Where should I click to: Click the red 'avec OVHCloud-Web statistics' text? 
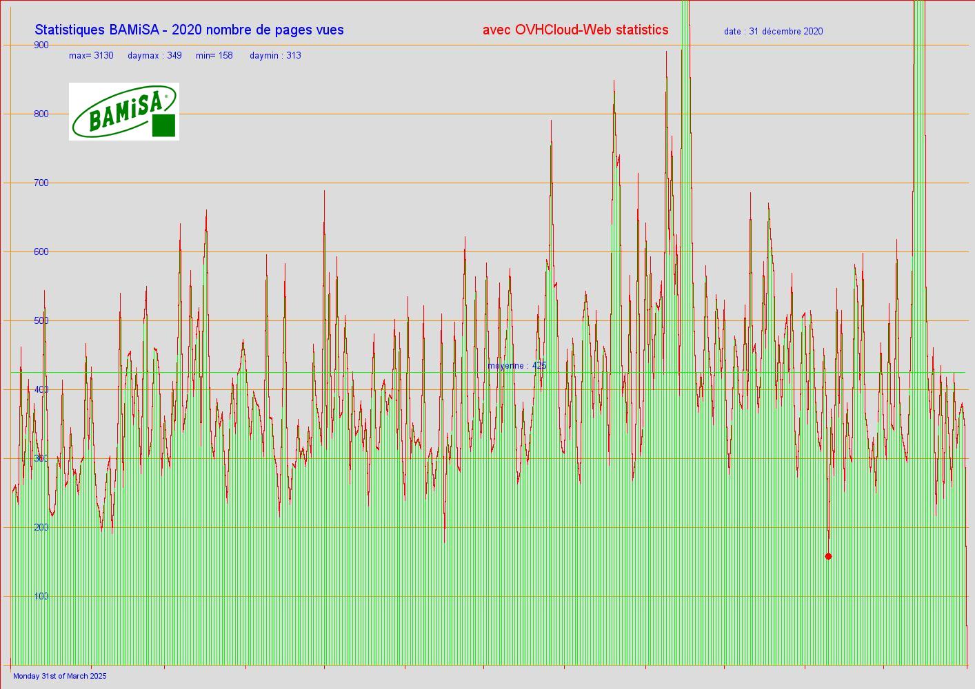coord(575,30)
